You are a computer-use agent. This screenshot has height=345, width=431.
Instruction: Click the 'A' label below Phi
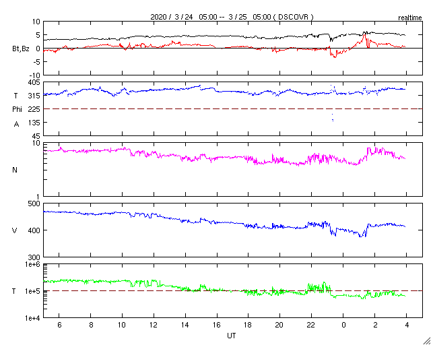pos(16,125)
